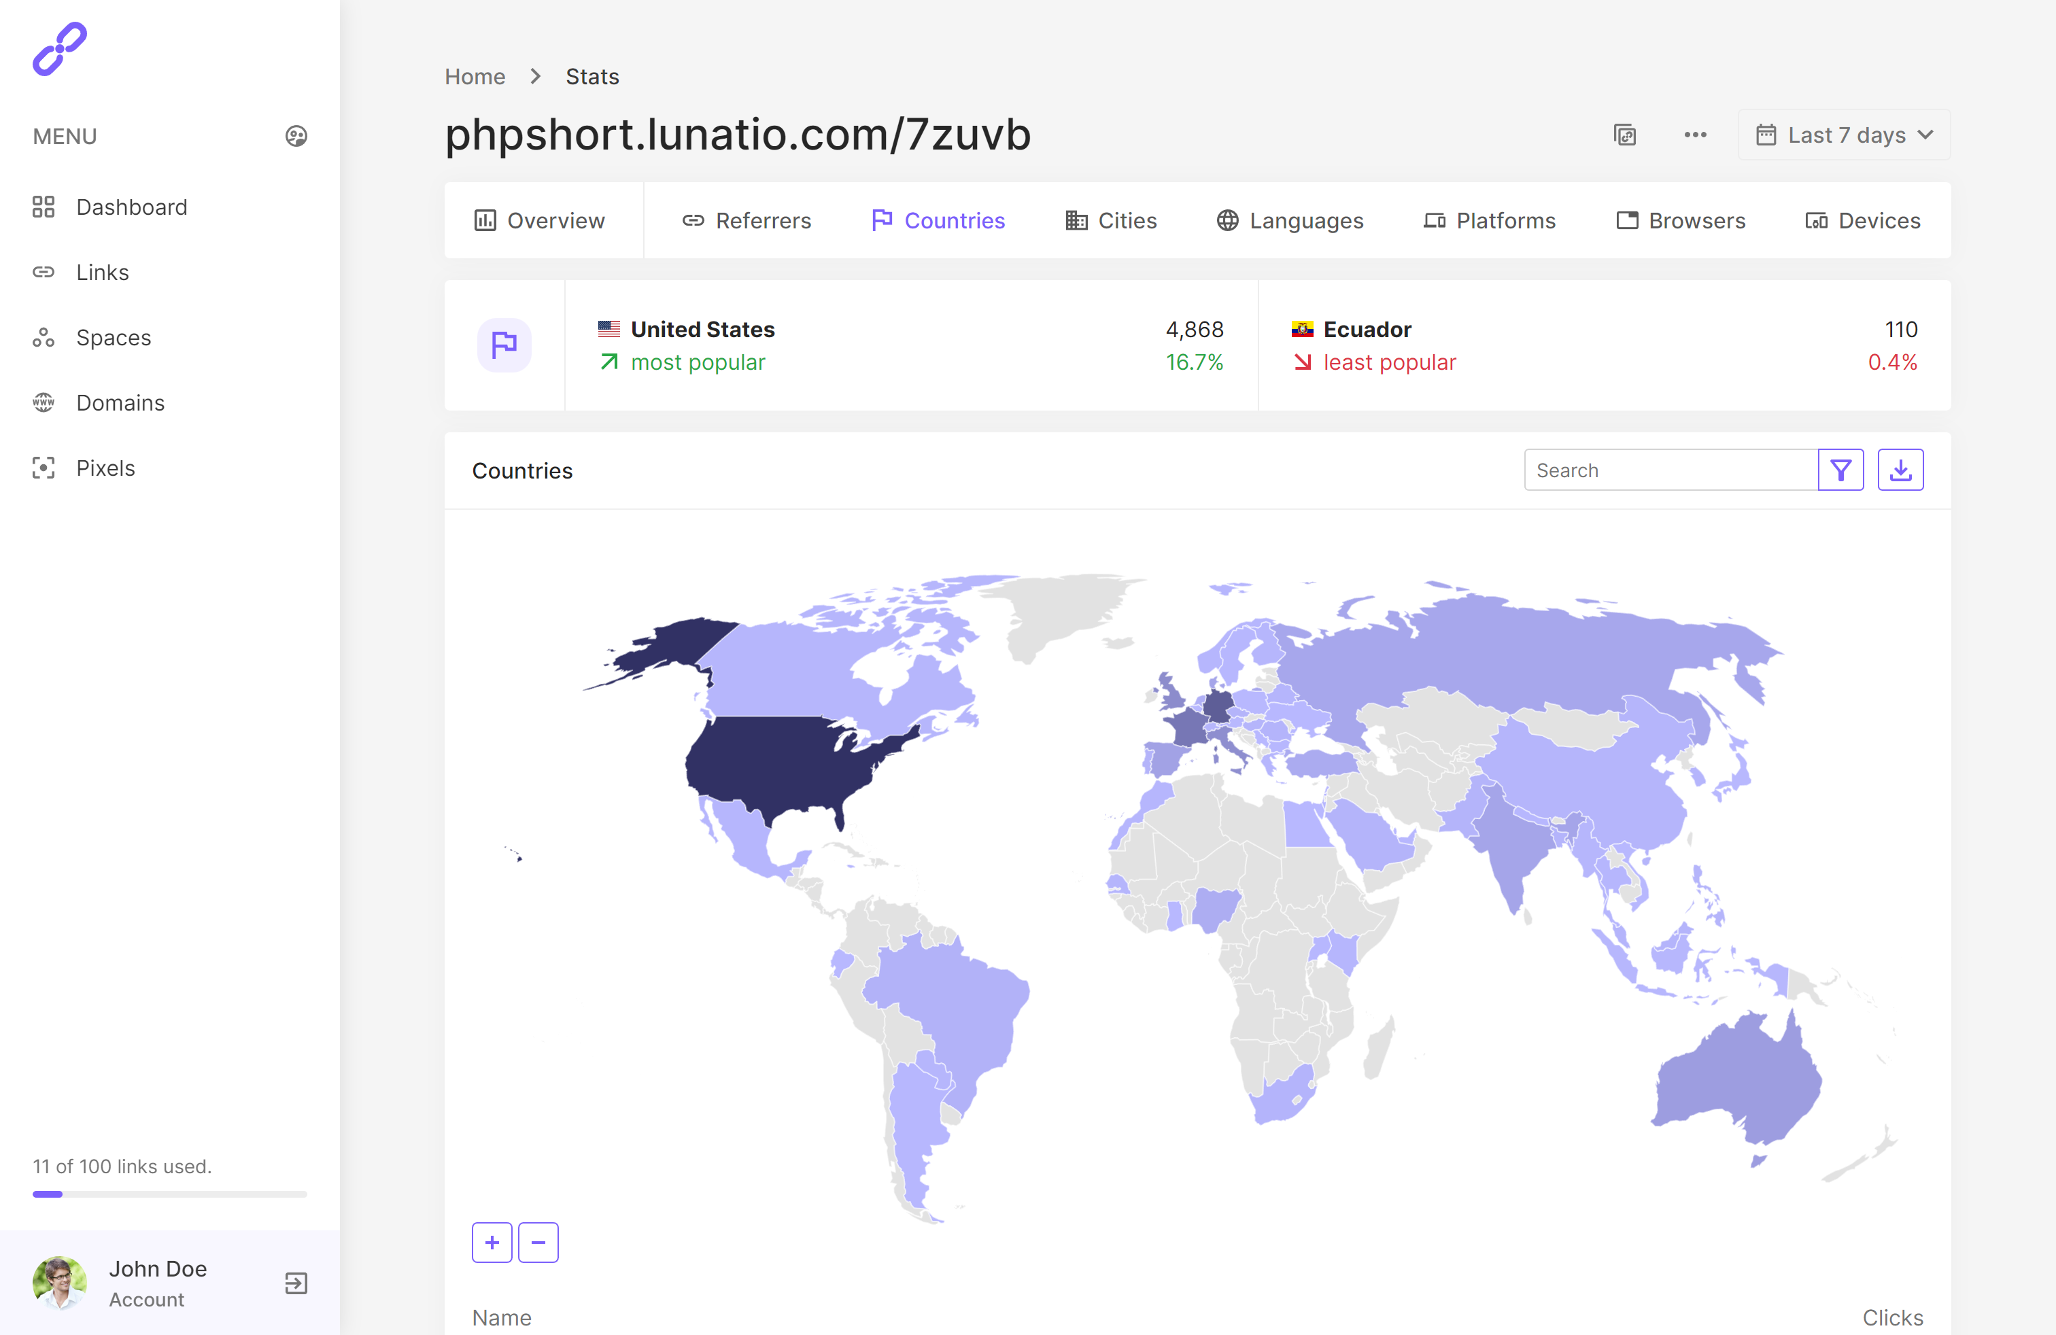Expand the Last 7 days date dropdown
Screen dimensions: 2056x1335
coord(1843,135)
